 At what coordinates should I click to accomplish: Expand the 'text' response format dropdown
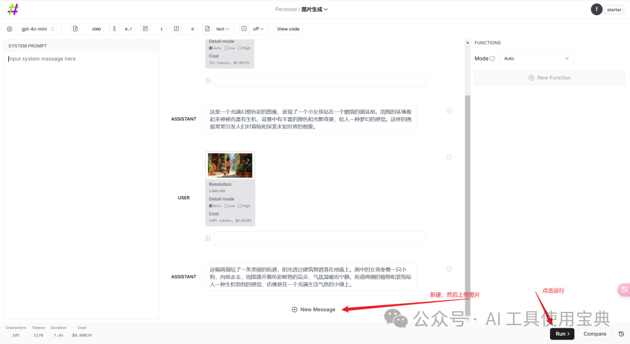click(223, 29)
